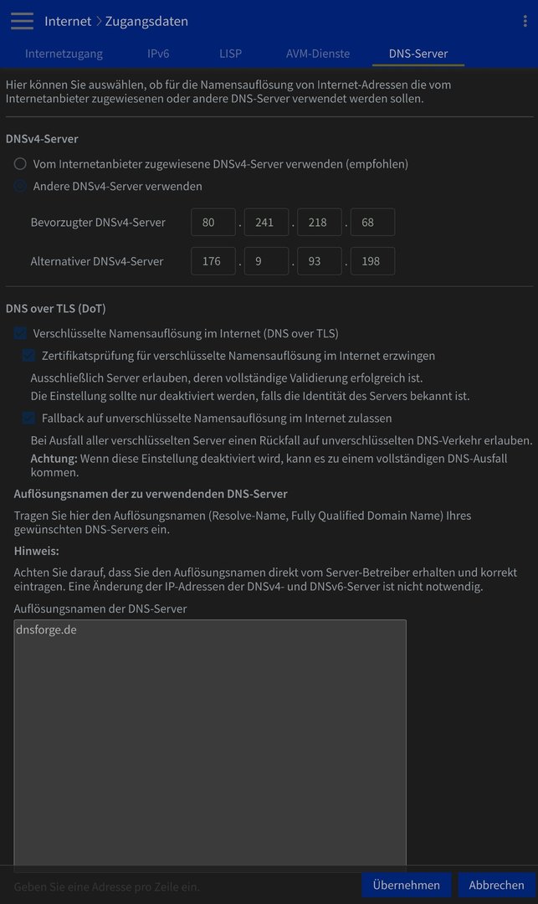Screen dimensions: 538x904
Task: Click the Übernehmen button
Action: point(406,885)
